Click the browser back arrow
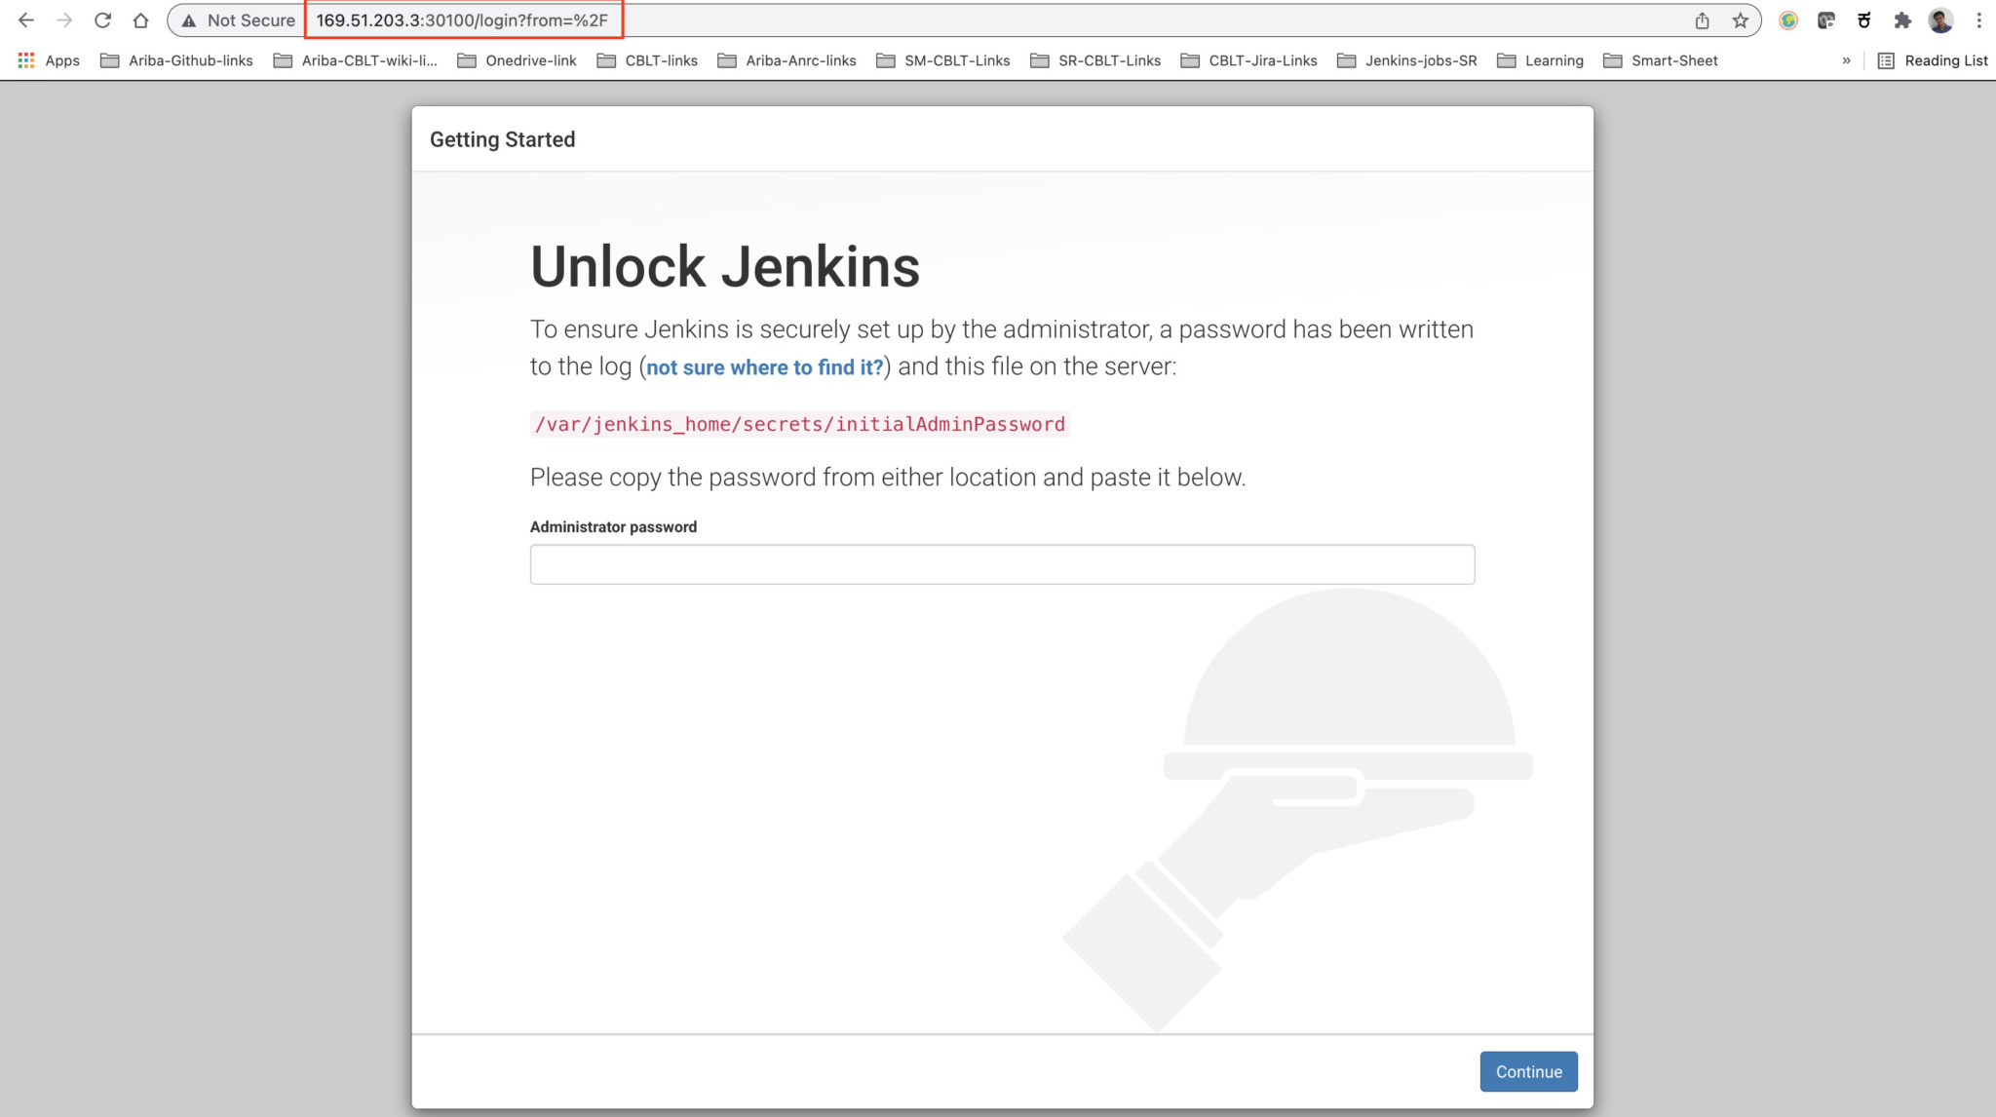The height and width of the screenshot is (1117, 1996). 25,19
